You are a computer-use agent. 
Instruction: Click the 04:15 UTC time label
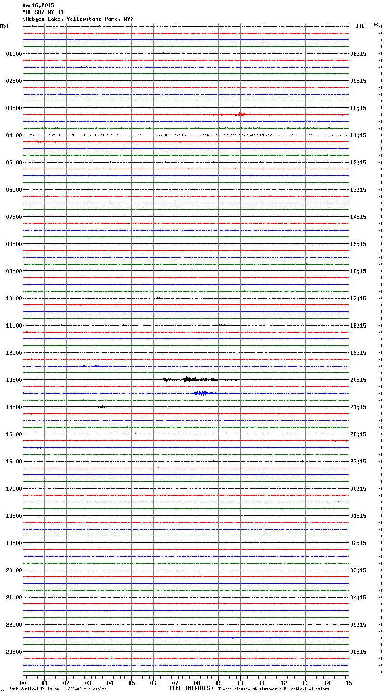tap(358, 598)
